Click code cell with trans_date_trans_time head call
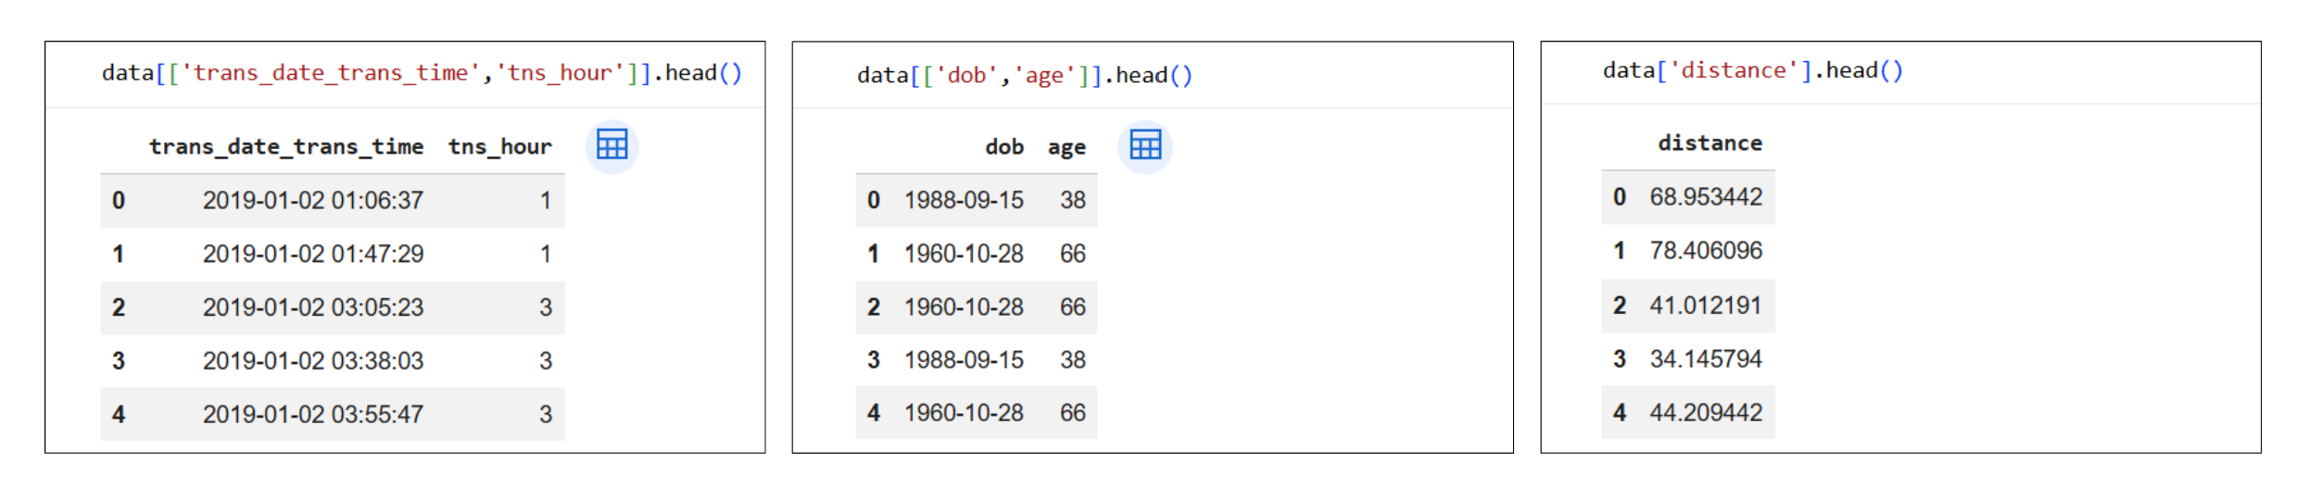This screenshot has height=487, width=2309. point(423,73)
